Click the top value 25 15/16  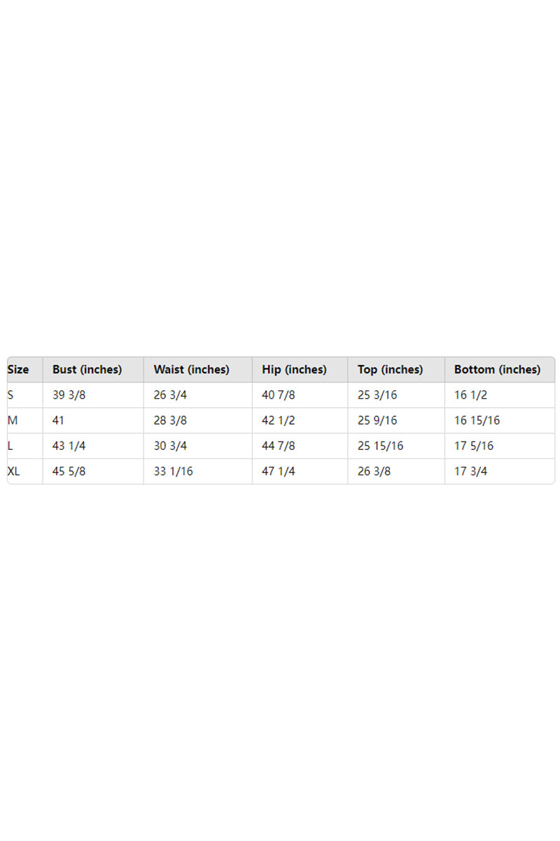pyautogui.click(x=380, y=446)
